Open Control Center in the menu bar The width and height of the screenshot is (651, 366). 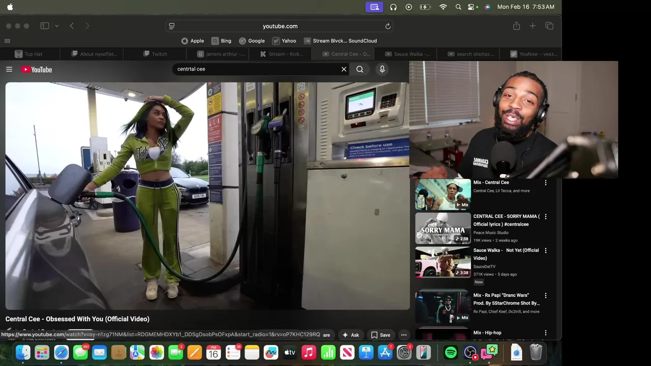tap(471, 7)
